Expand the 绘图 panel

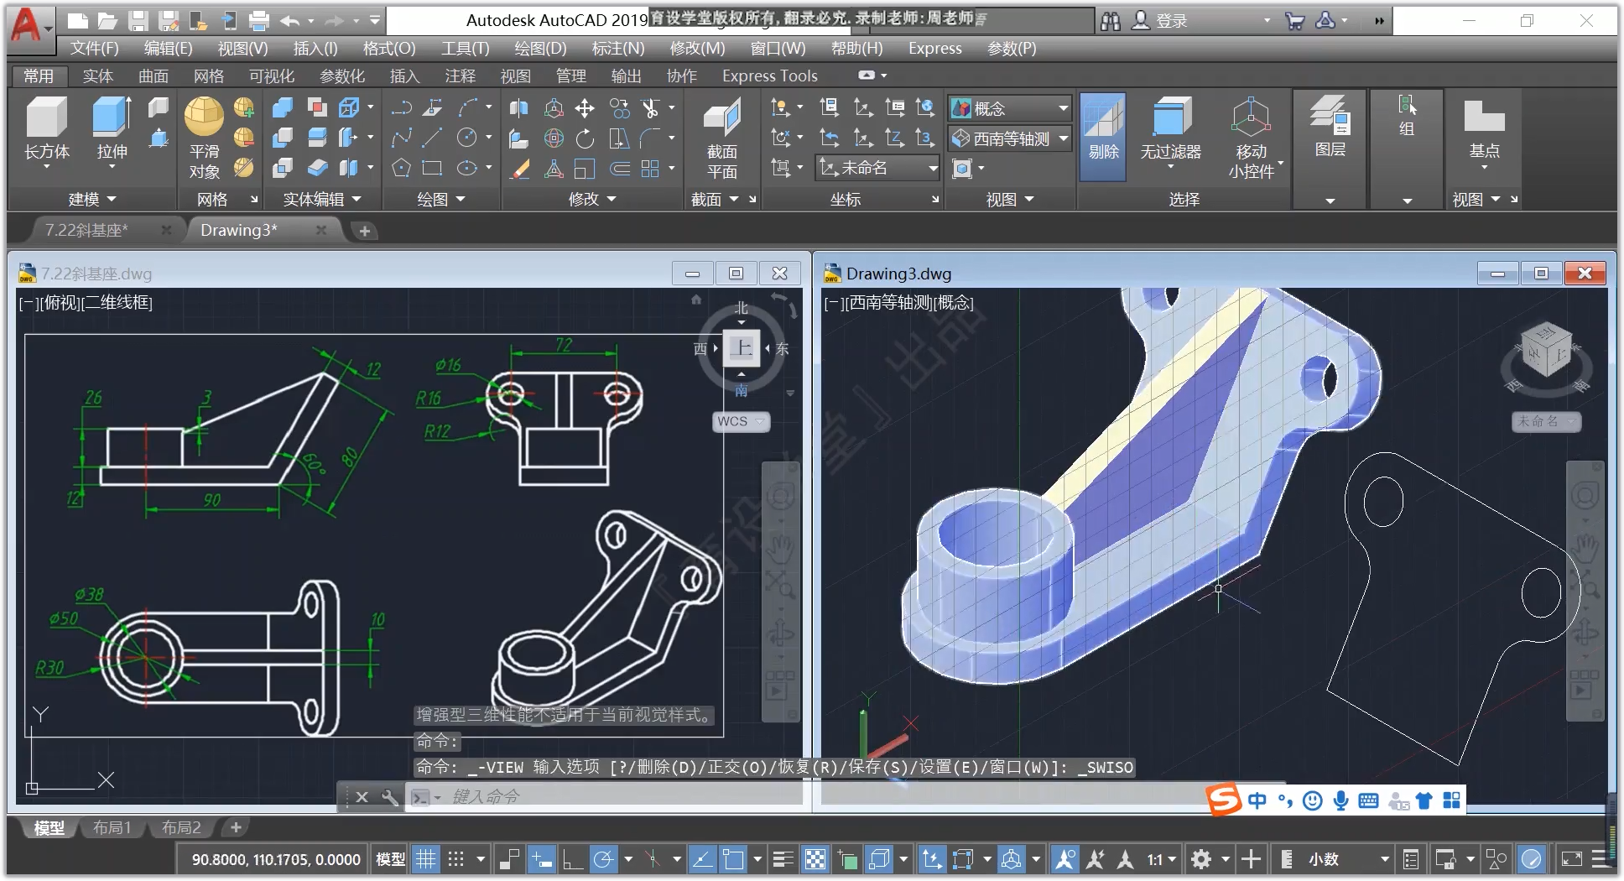[x=441, y=200]
